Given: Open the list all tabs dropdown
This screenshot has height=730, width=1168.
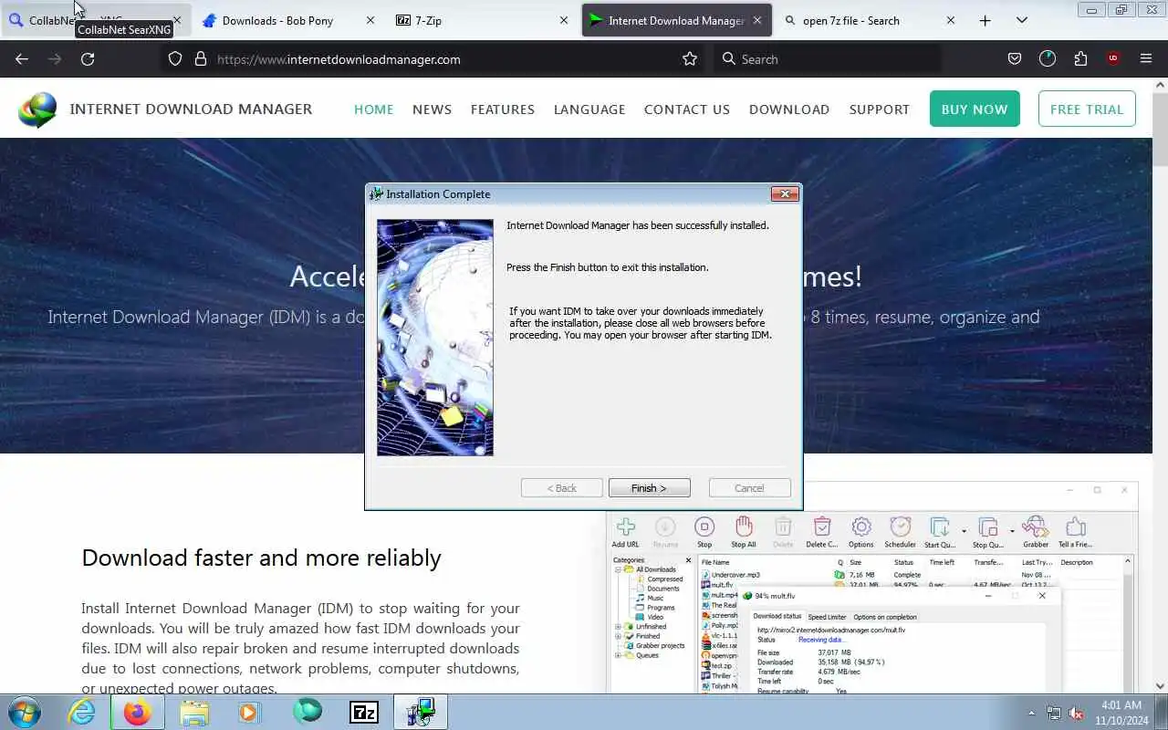Looking at the screenshot, I should tap(1022, 20).
